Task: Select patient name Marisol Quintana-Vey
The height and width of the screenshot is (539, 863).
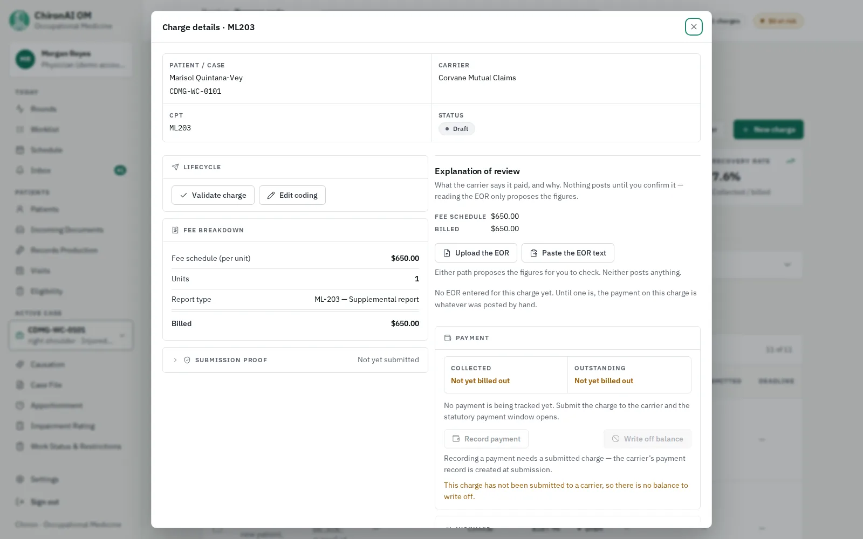Action: 206,78
